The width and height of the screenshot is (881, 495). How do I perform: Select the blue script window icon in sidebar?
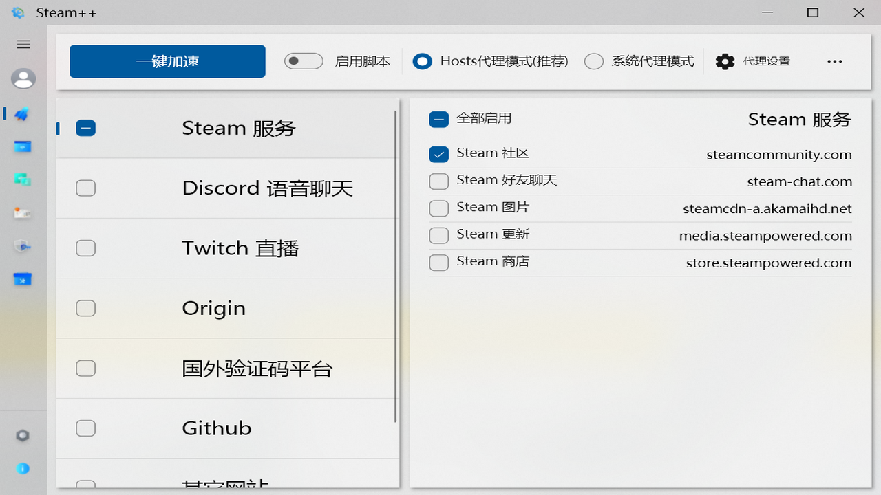pyautogui.click(x=23, y=146)
